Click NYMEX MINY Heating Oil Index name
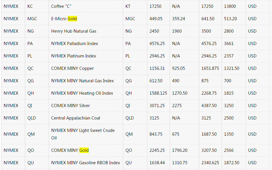The width and height of the screenshot is (272, 170). point(82,94)
